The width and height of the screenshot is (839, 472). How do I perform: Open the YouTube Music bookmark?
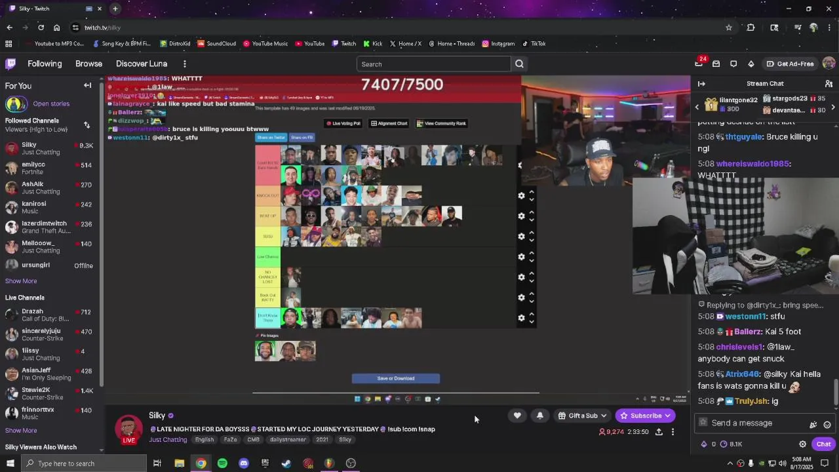coord(265,44)
